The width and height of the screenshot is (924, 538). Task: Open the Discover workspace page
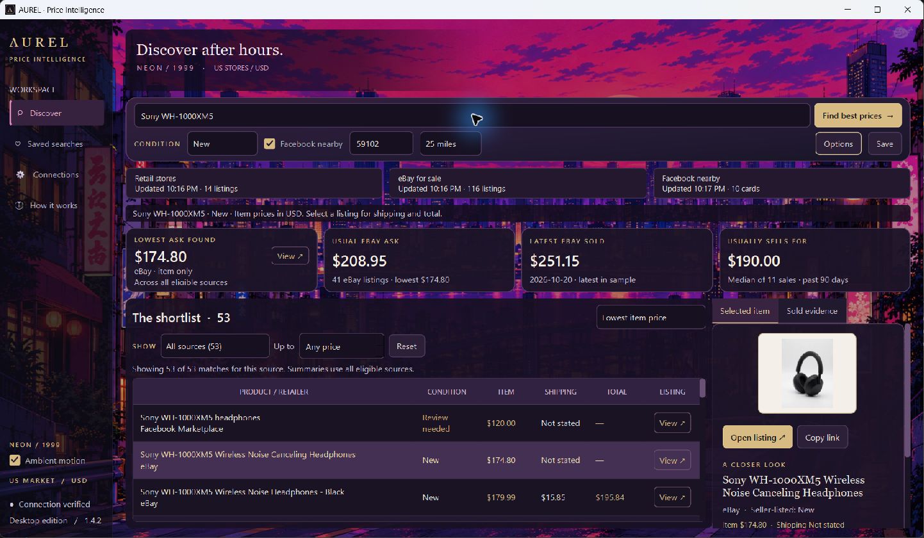(57, 113)
